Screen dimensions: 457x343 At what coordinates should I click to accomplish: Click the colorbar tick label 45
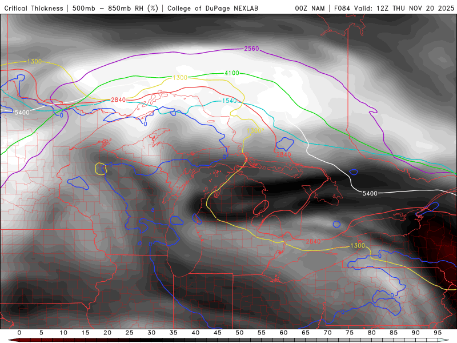(x=218, y=333)
